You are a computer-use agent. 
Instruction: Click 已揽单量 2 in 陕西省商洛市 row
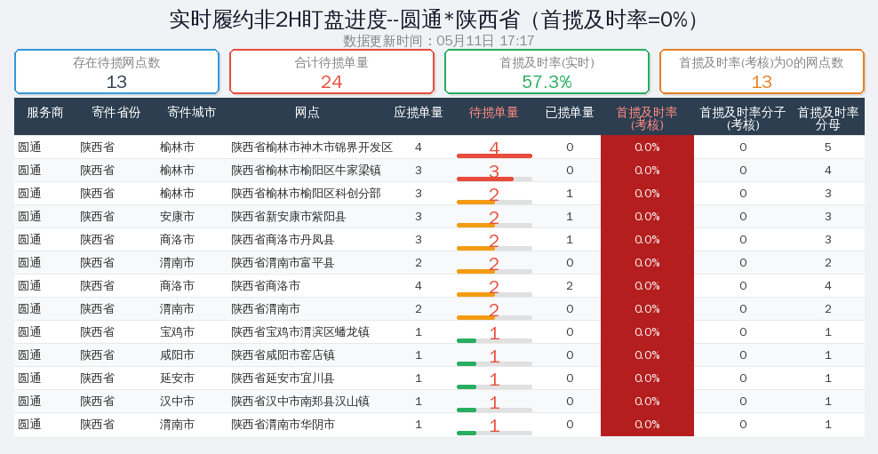pos(570,285)
